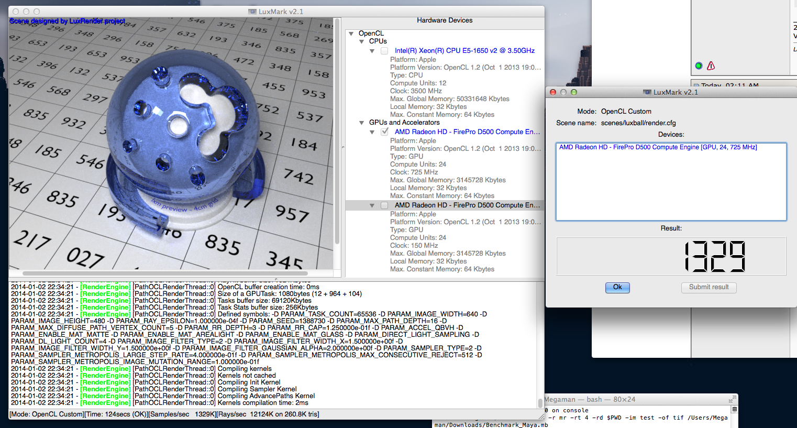Click the terminal window resize icon at top right

coord(732,399)
